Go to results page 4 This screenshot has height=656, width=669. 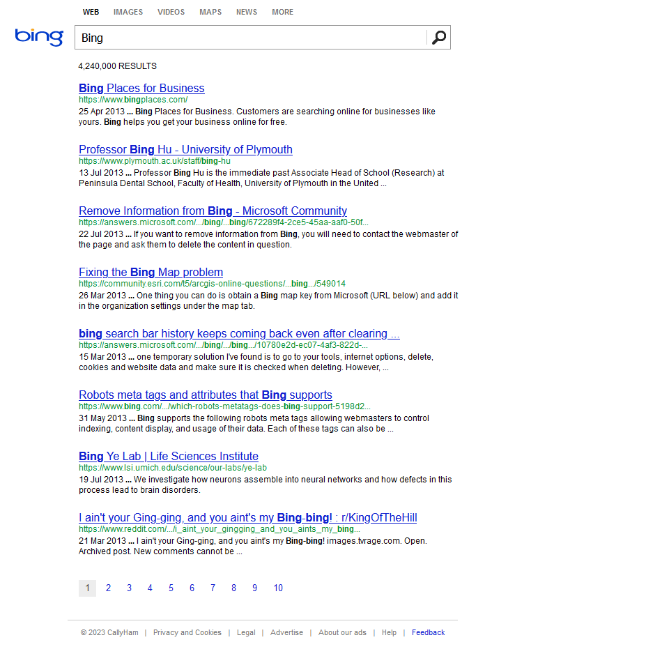pyautogui.click(x=151, y=588)
